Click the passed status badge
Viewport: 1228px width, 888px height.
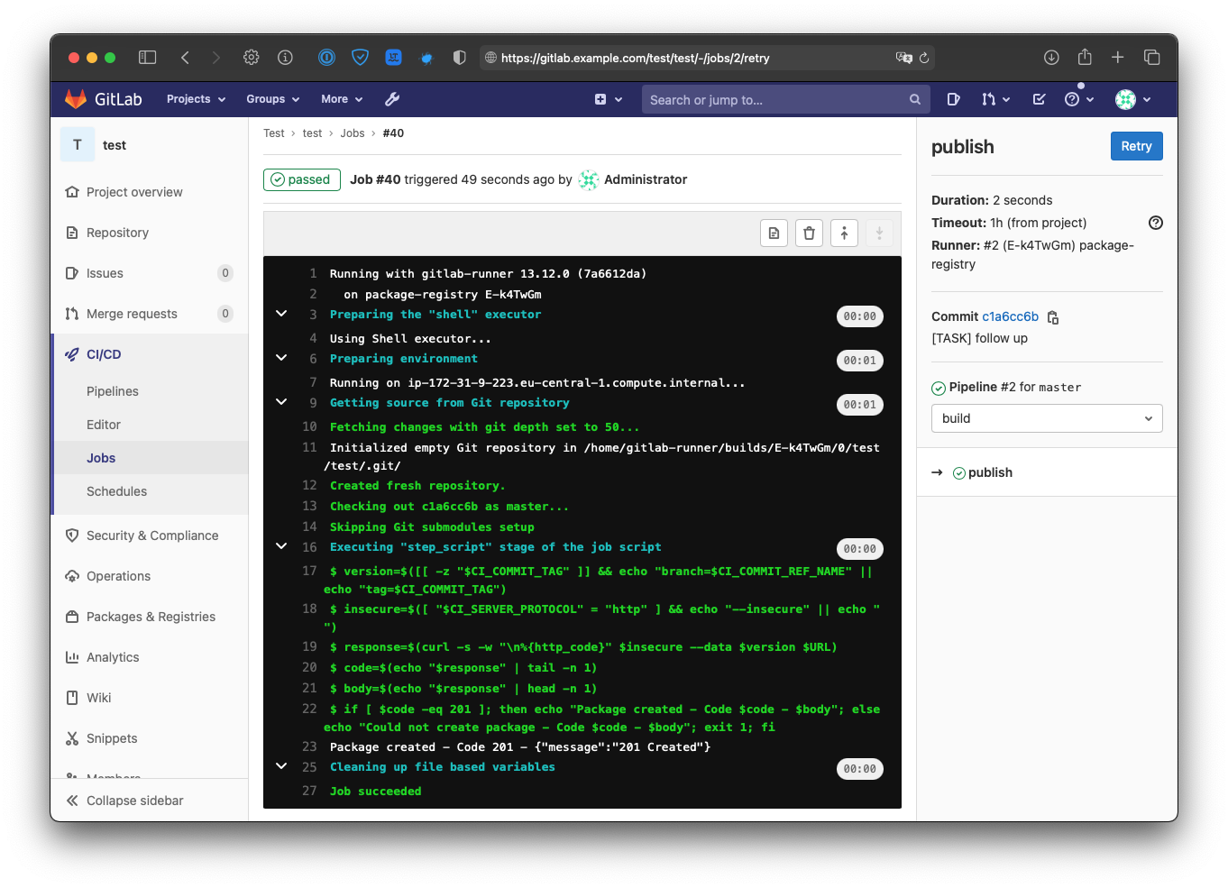point(301,179)
